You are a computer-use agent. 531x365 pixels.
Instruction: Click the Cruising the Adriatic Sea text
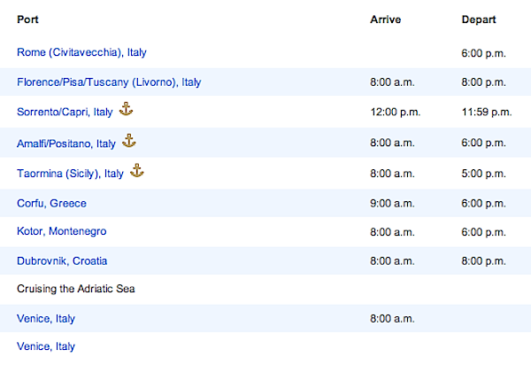pos(75,289)
